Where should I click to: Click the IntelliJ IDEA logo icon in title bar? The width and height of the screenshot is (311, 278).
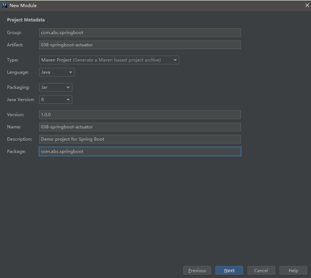click(x=5, y=5)
